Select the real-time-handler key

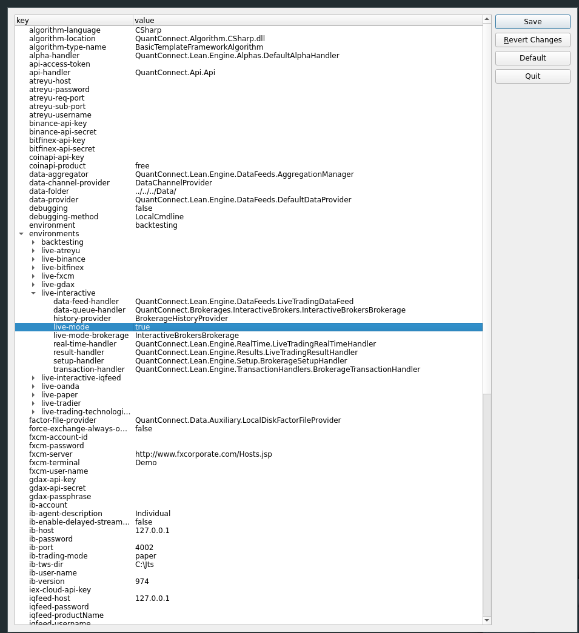click(x=85, y=344)
